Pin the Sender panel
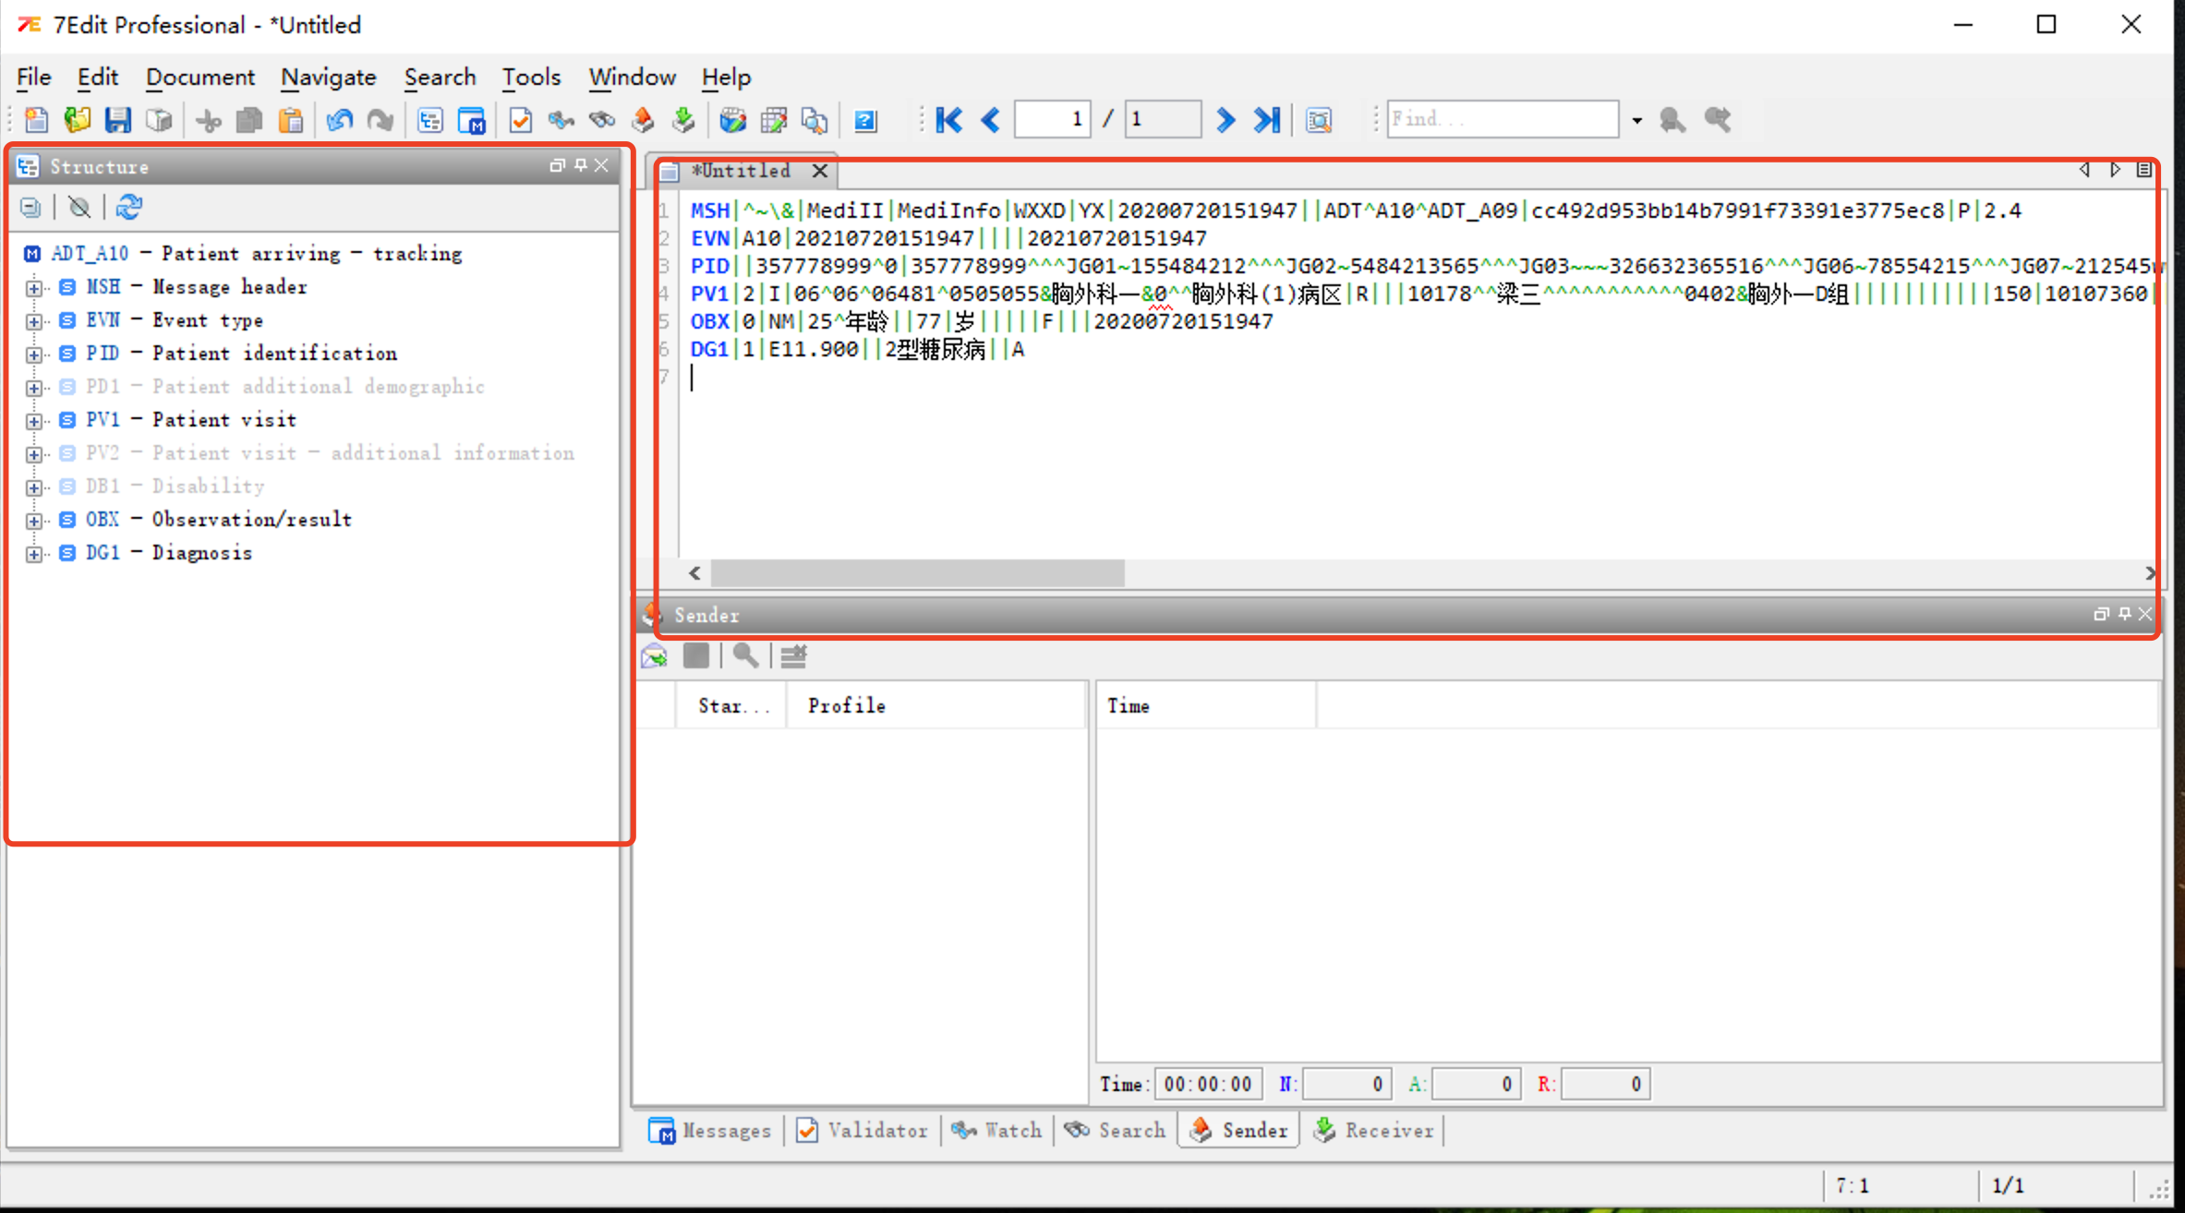Screen dimensions: 2185x1213 coord(2124,614)
